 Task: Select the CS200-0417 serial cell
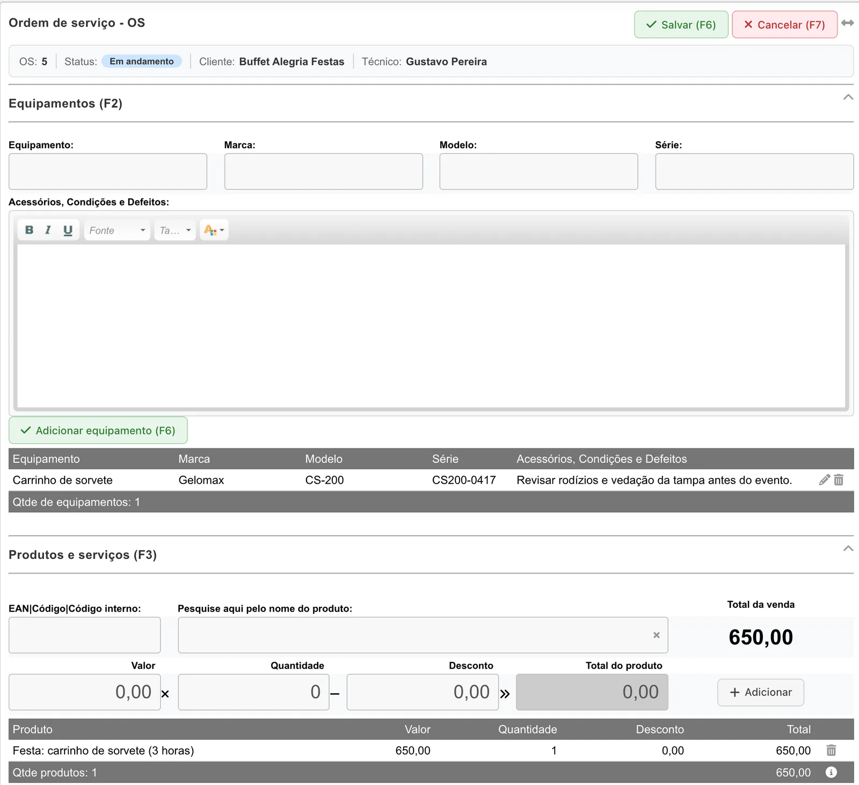pyautogui.click(x=464, y=480)
